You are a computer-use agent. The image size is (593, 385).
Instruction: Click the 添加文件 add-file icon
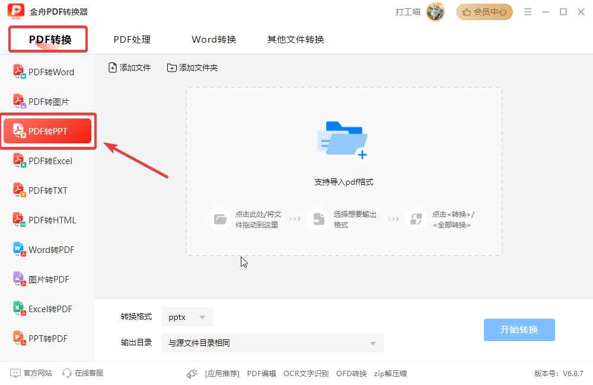(112, 68)
